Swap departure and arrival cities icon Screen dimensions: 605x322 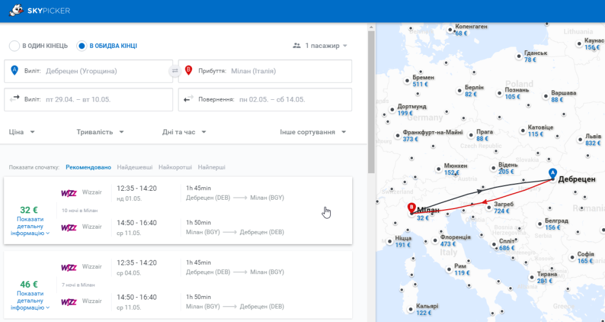coord(175,71)
